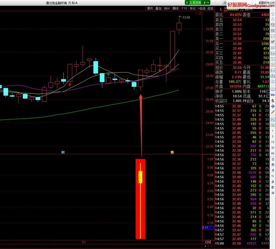Screen dimensions: 276x249
Task: Click the 0.11 indicator value label
Action: [x=208, y=228]
